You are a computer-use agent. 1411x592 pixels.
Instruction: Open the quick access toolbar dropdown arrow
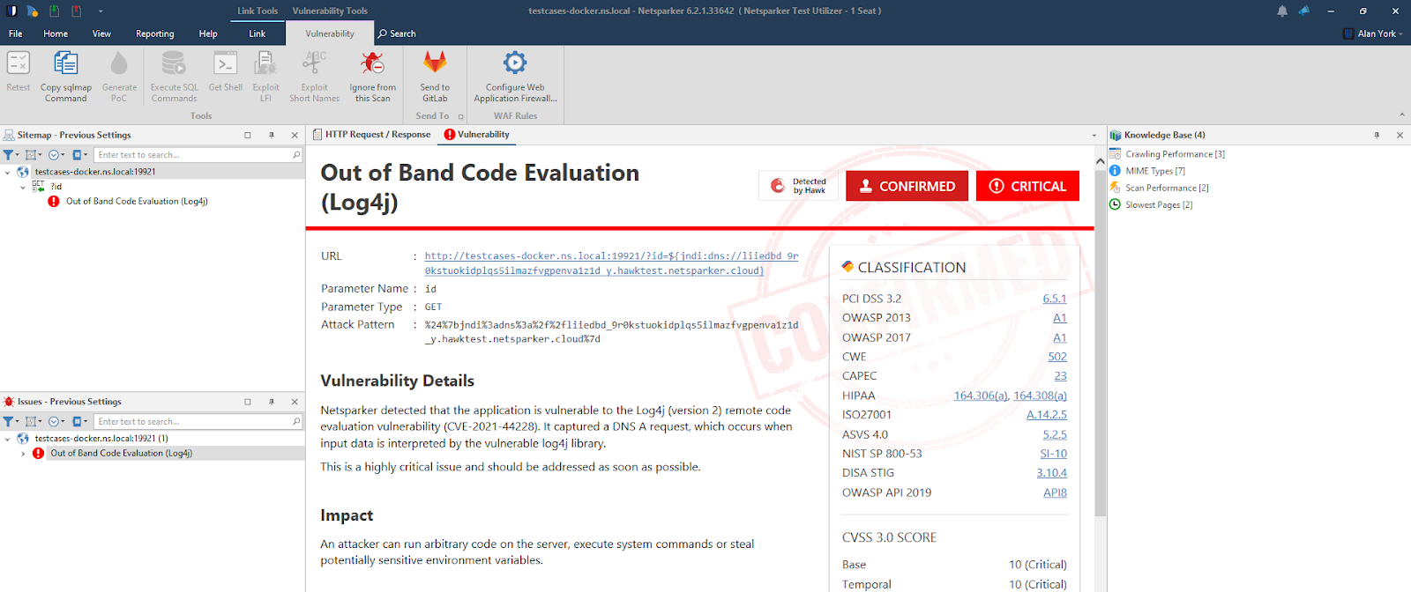pos(101,11)
